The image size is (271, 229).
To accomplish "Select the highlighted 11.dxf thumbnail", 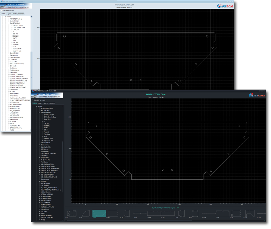I will 99,214.
